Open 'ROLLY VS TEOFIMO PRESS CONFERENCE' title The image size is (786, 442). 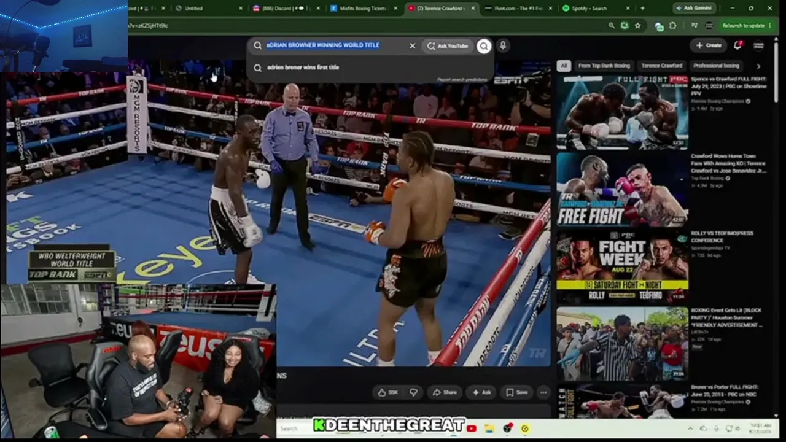(722, 237)
